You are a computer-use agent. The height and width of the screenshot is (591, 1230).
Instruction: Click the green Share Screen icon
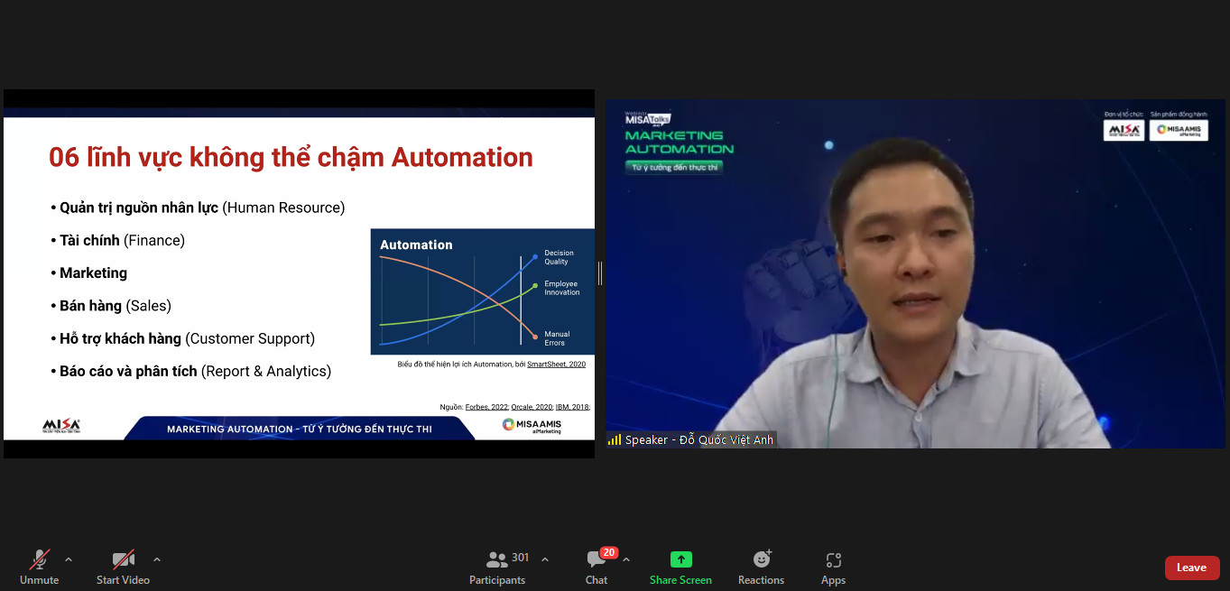(680, 559)
